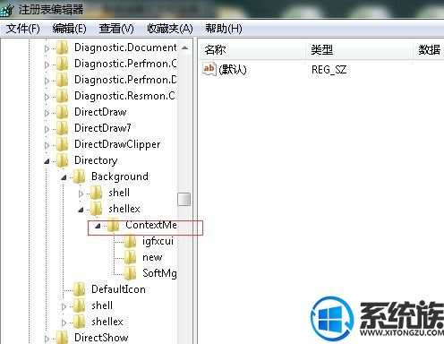Select the DirectDraw7 key label
Screen dimensions: 444x344
(x=103, y=128)
